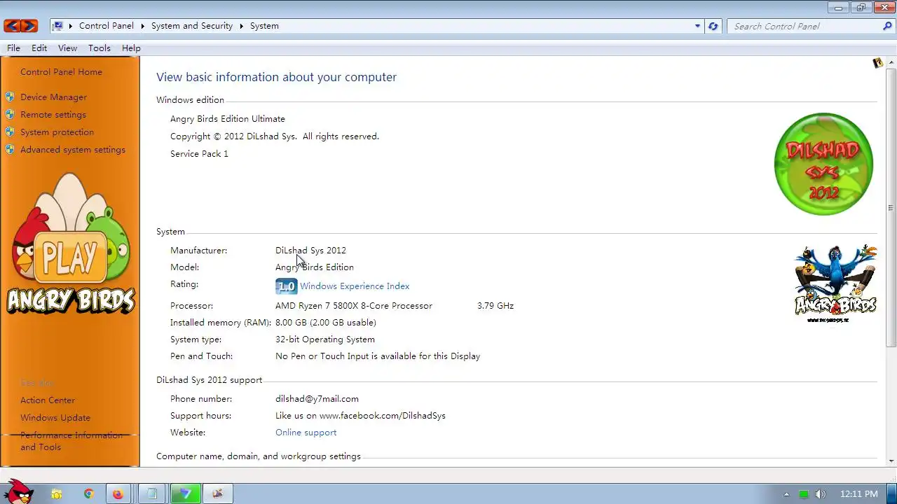This screenshot has height=504, width=897.
Task: Click the Angry Birds Rio logo image
Action: click(835, 284)
